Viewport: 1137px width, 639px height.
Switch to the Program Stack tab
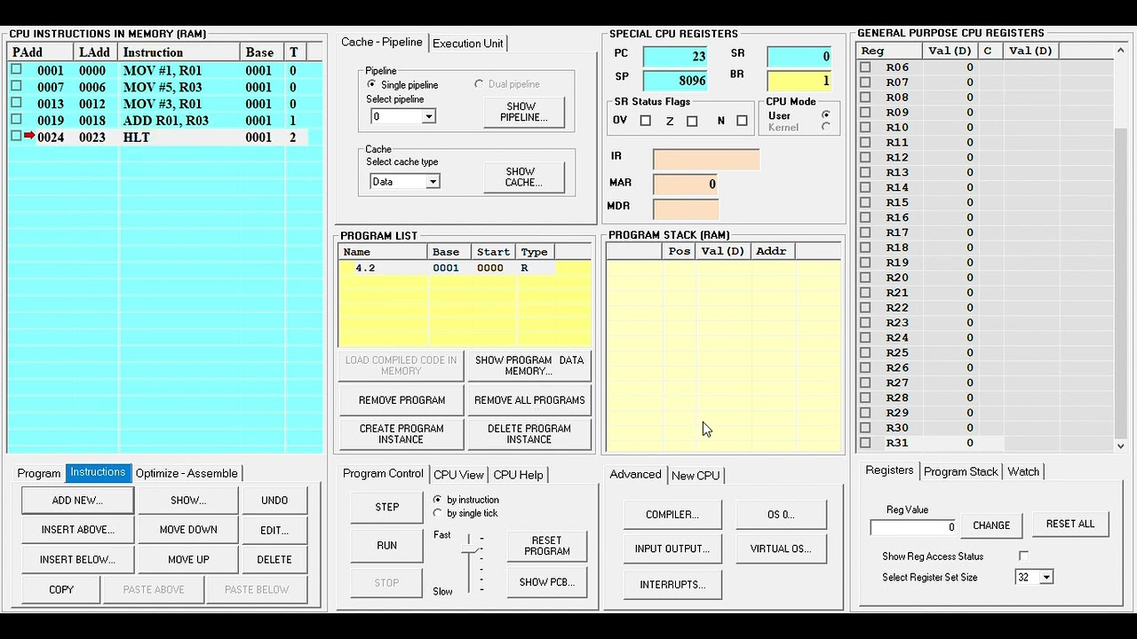coord(961,471)
